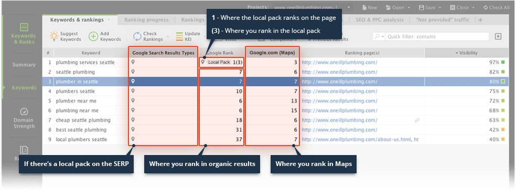Open the ranking page link for plumbing services seattle
Viewport: 516px width, 190px height.
tap(340, 62)
